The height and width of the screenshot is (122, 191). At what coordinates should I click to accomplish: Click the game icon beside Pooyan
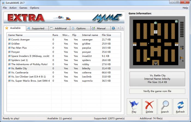(x=9, y=52)
